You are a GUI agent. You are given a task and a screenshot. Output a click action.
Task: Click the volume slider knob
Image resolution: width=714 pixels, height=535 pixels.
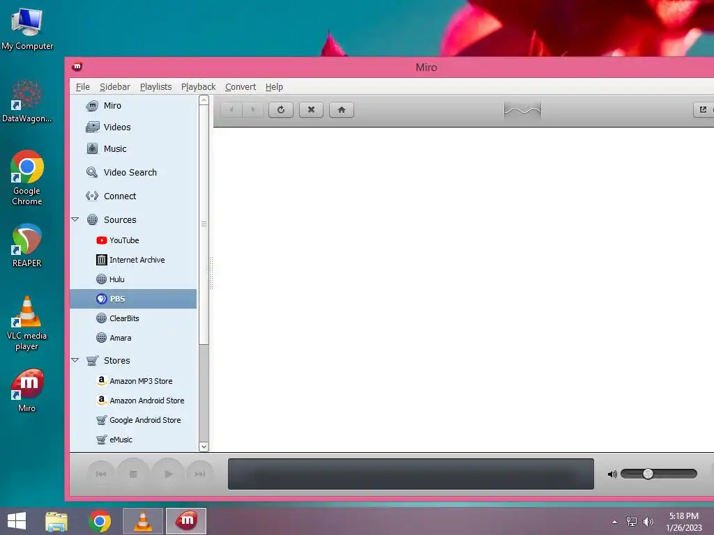pos(648,474)
